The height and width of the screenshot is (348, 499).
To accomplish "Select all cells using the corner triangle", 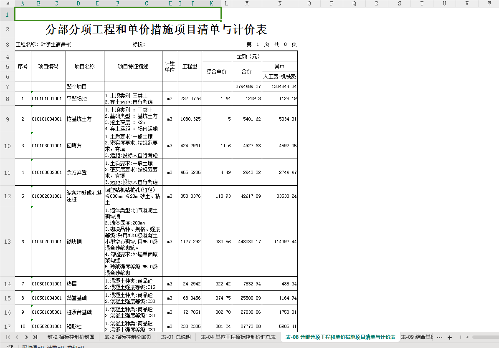I will 8,3.
